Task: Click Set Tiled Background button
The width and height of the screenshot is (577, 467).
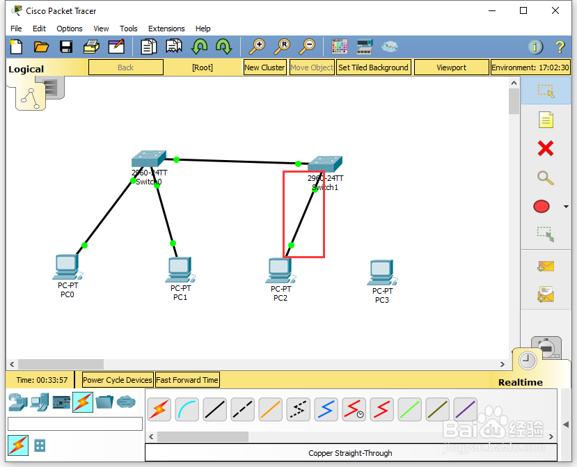Action: click(x=373, y=68)
